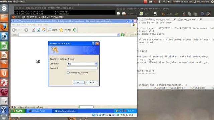Open Ubuntu Dash home launcher icon
The width and height of the screenshot is (214, 120).
[4, 8]
